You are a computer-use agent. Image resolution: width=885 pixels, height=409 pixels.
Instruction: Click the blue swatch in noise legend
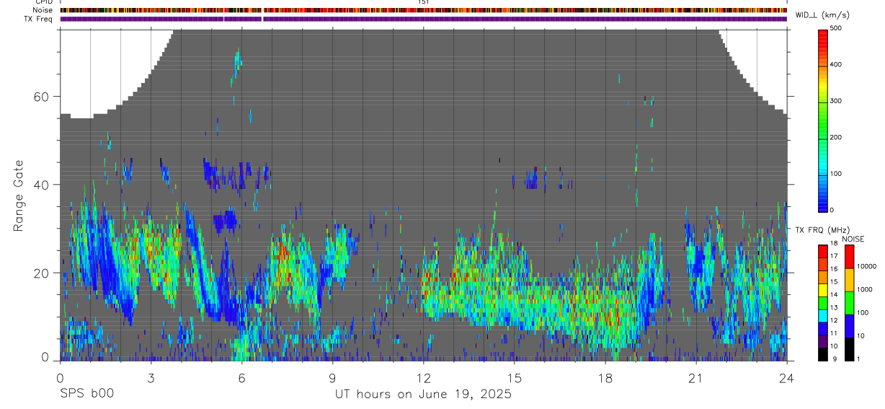click(x=849, y=326)
